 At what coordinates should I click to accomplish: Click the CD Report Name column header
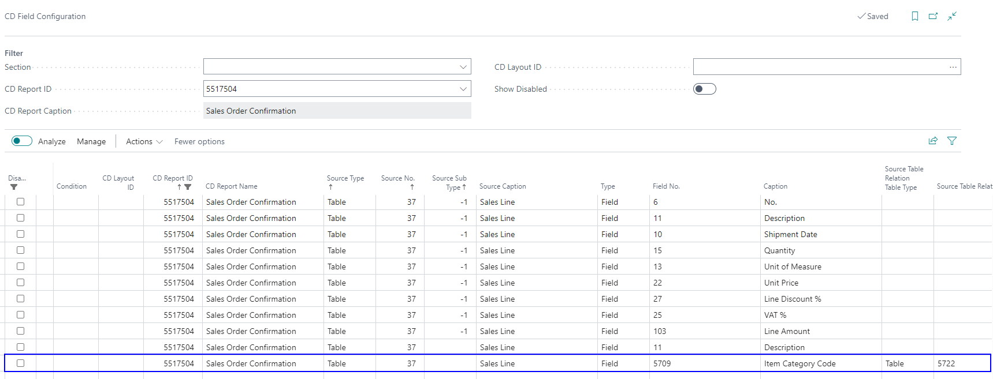[x=232, y=186]
